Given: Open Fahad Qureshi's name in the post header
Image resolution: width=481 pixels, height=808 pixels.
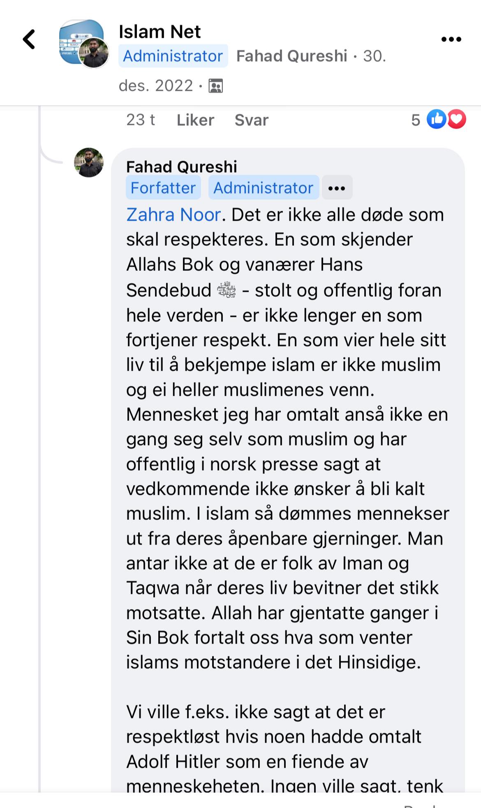Looking at the screenshot, I should (x=291, y=56).
